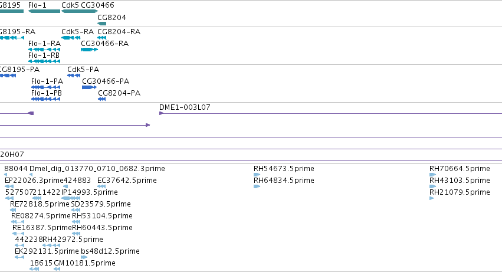
Task: Click the GM10181.5prime EST glyph
Action: [57, 269]
